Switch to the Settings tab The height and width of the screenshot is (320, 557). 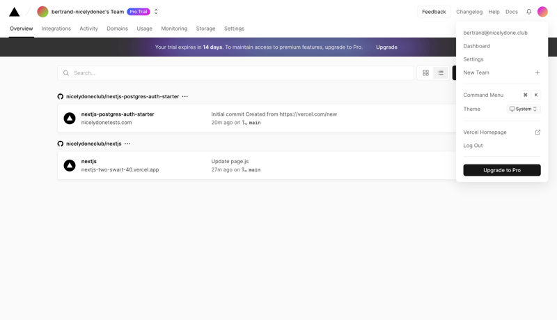[234, 29]
